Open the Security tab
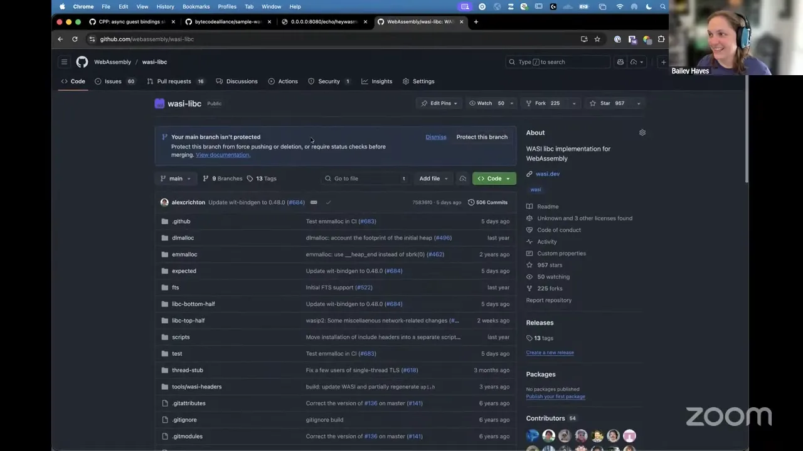Image resolution: width=803 pixels, height=451 pixels. click(329, 81)
